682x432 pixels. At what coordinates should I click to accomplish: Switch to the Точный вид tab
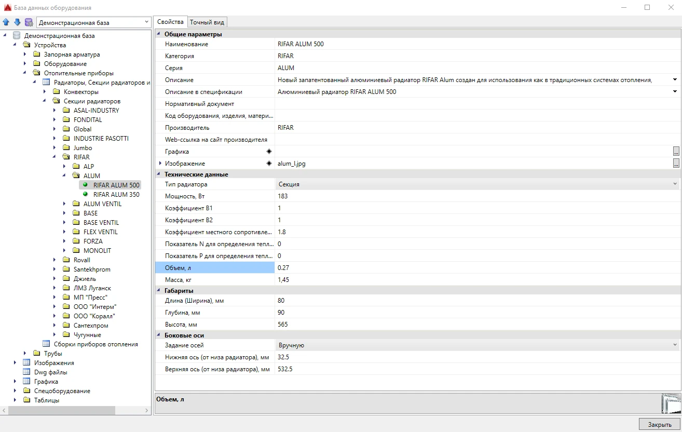[x=207, y=22]
